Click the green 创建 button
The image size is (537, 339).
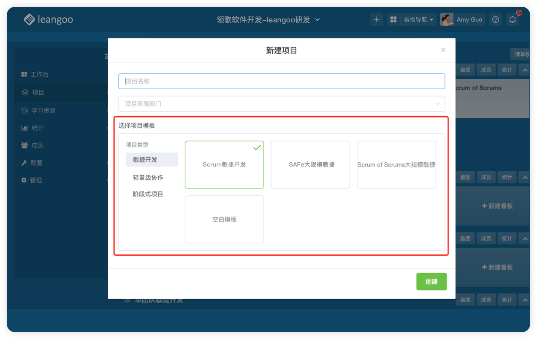coord(431,282)
